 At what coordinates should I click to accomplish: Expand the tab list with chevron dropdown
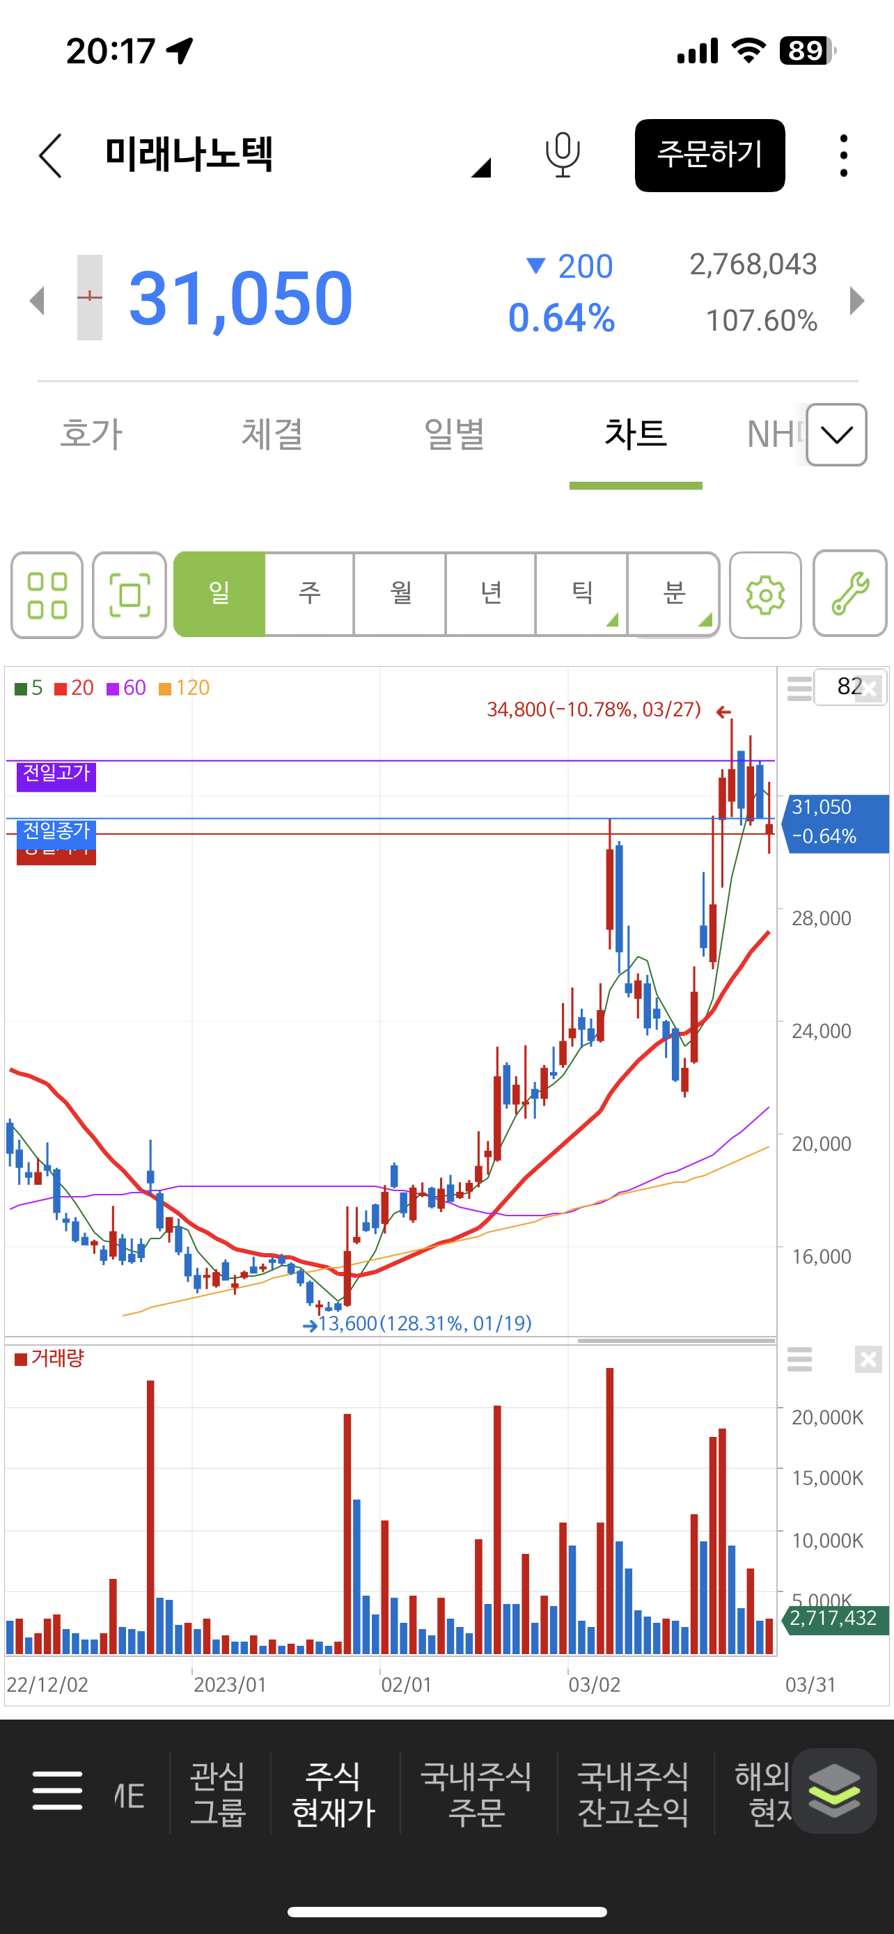click(x=836, y=434)
